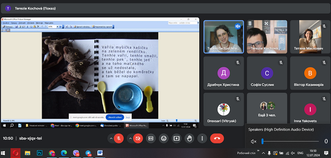This screenshot has height=158, width=331.
Task: Unmute microphone in Meet controls
Action: coord(119,139)
